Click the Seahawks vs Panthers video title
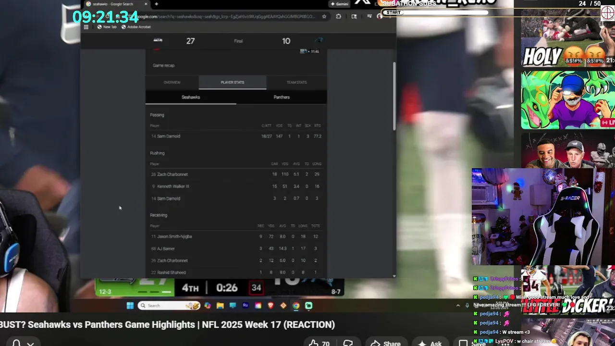This screenshot has height=346, width=615. [x=167, y=325]
